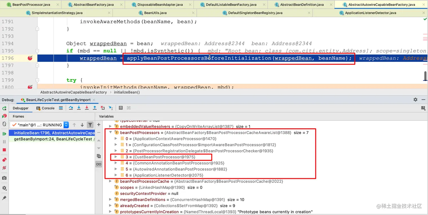Click editor vertical scrollbar thumb
This screenshot has height=215, width=428.
[x=425, y=76]
